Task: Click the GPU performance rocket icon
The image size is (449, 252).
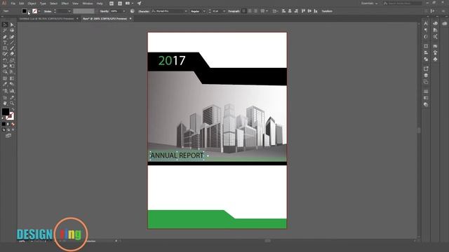Action: (x=139, y=3)
